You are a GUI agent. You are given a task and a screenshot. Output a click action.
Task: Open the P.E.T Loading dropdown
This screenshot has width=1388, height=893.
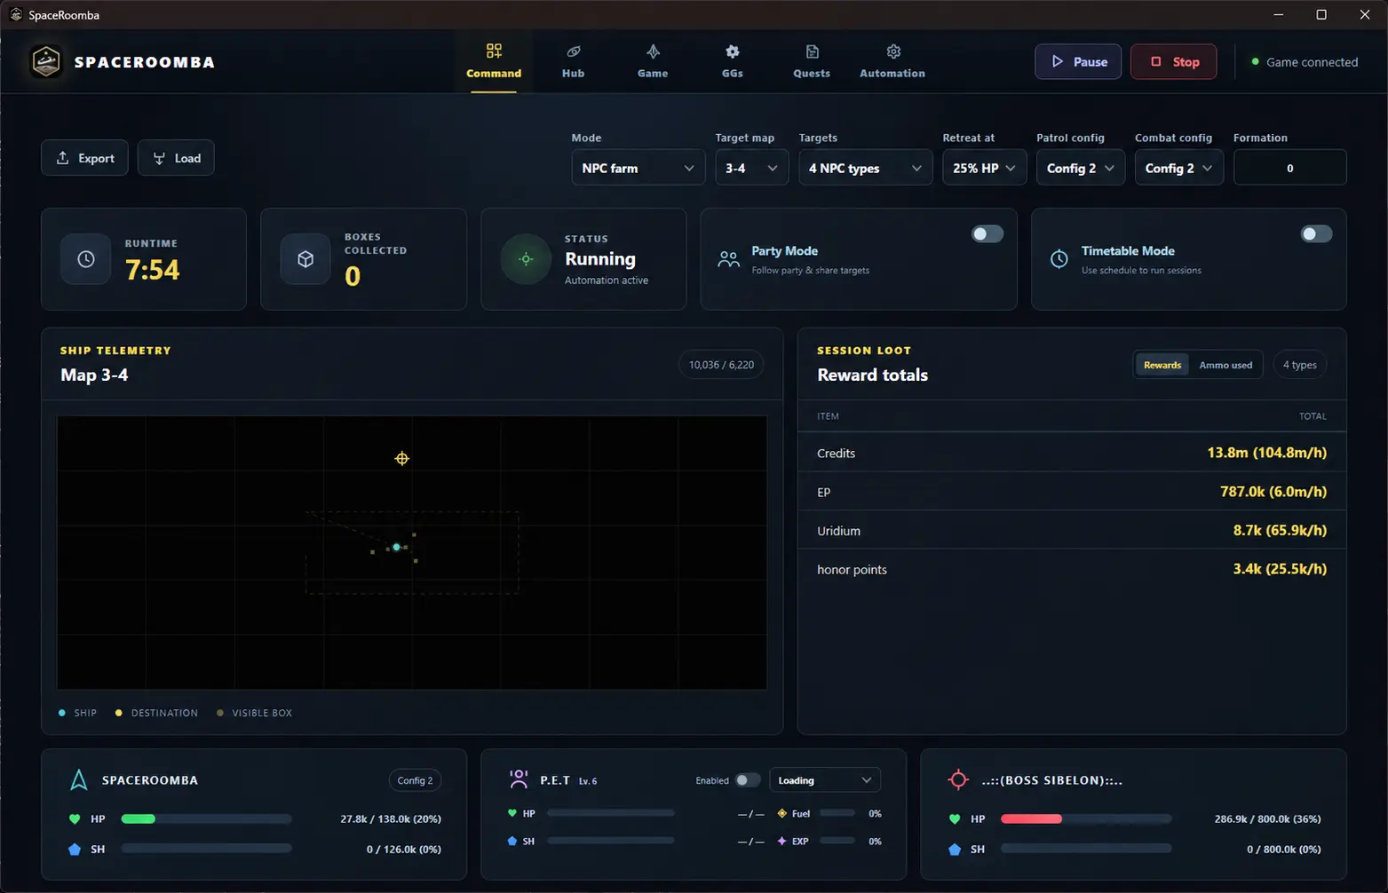point(824,780)
